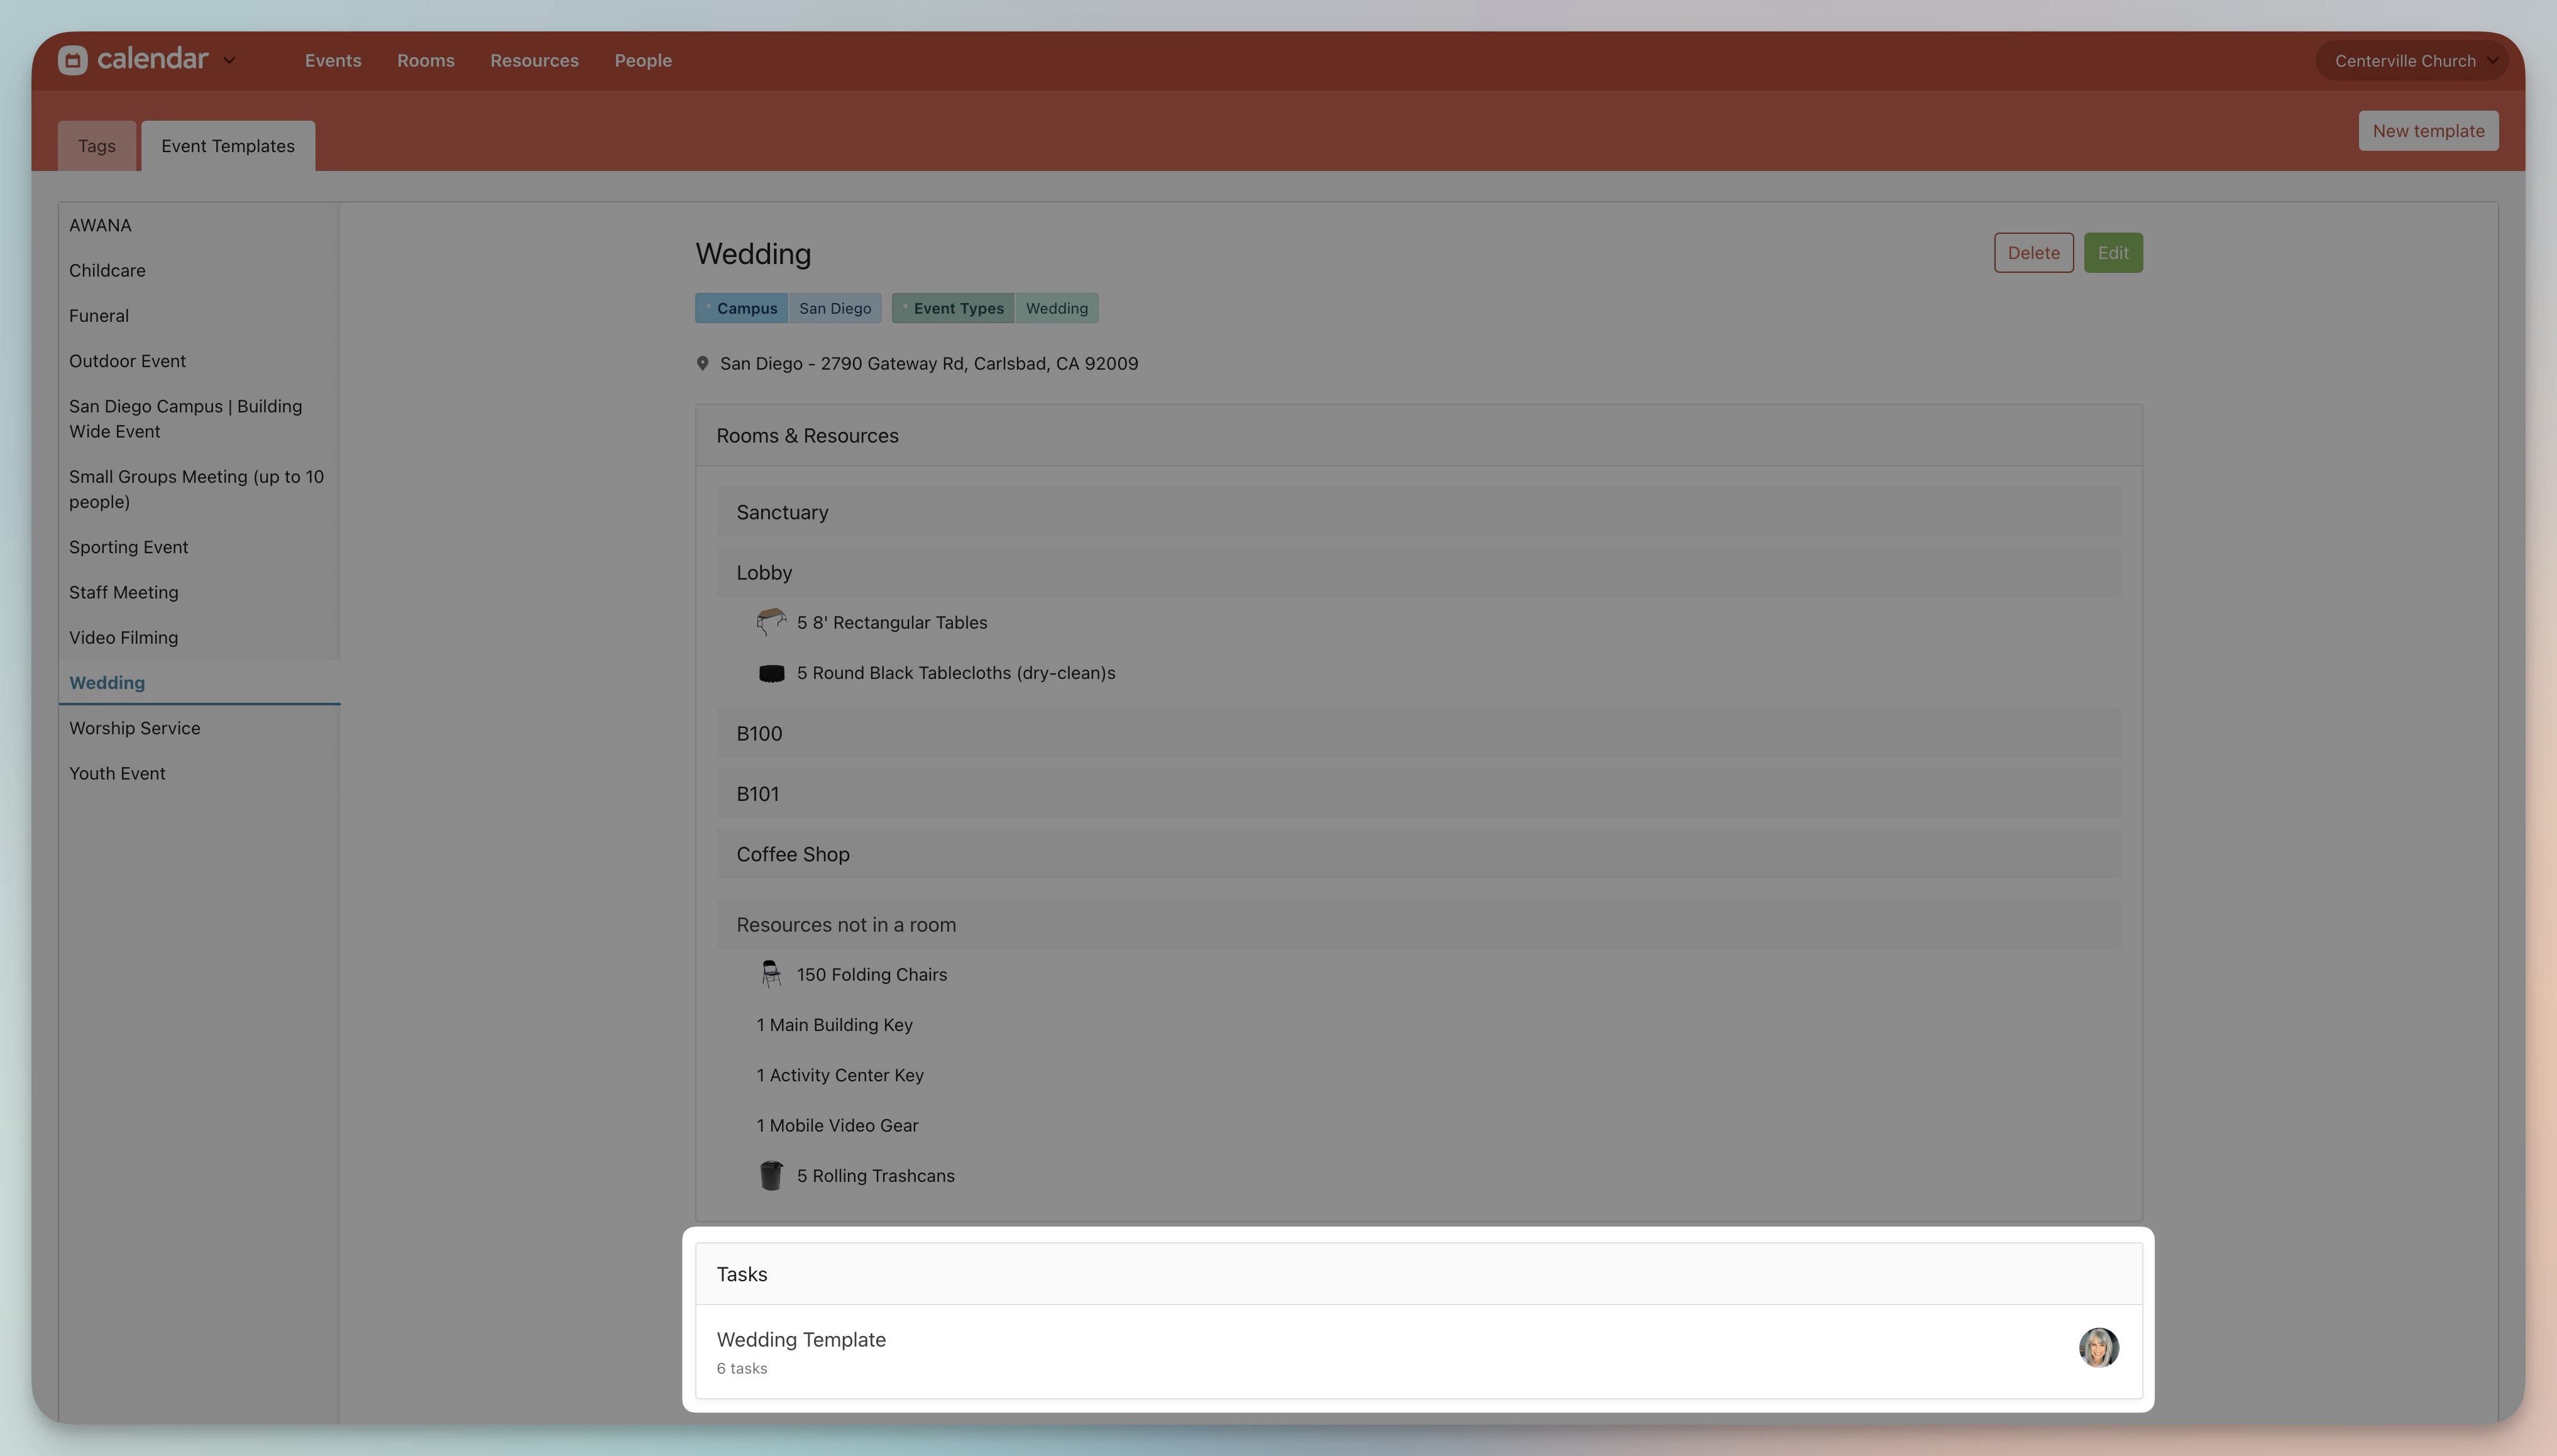2557x1456 pixels.
Task: Open the app switcher chevron beside calendar
Action: click(229, 60)
